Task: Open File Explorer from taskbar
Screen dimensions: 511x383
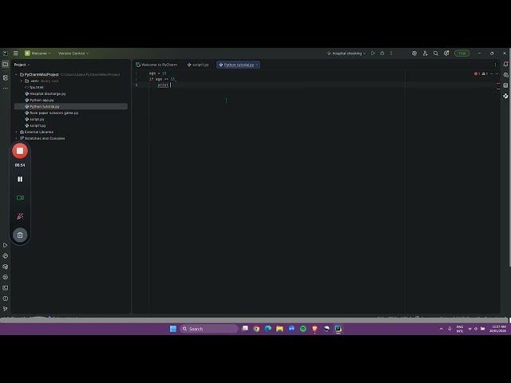Action: [279, 329]
